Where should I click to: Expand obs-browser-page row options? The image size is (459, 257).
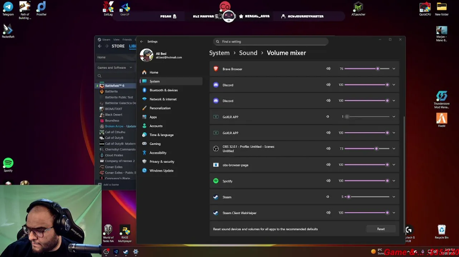pyautogui.click(x=394, y=165)
